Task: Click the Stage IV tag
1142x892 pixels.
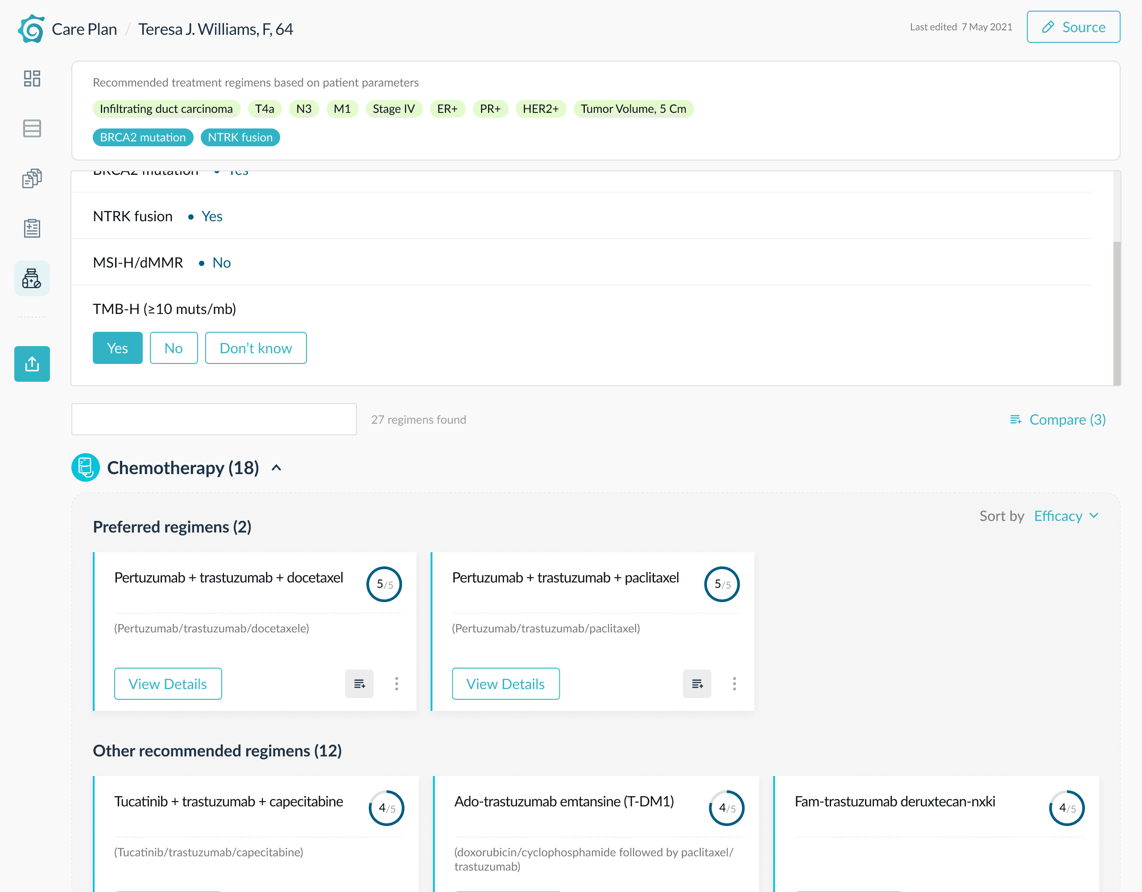Action: point(394,109)
